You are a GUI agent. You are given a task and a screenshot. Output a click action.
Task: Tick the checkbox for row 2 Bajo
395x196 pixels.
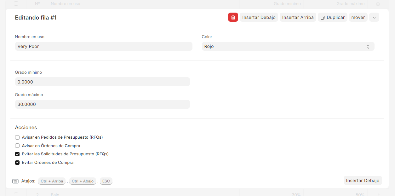(x=16, y=194)
